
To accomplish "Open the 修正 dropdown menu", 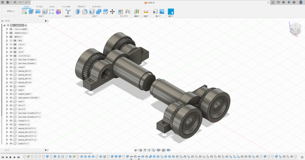I will (95, 16).
